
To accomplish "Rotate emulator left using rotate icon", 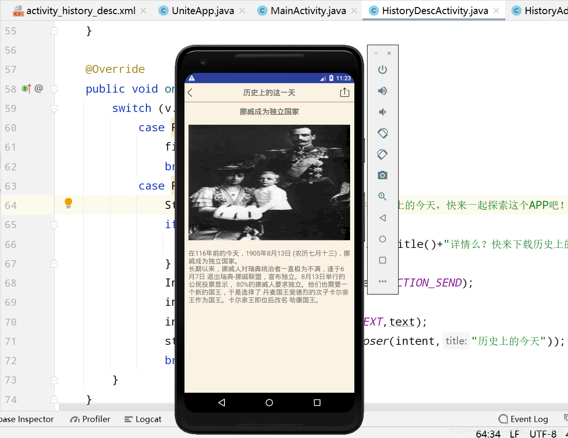I will pyautogui.click(x=383, y=133).
